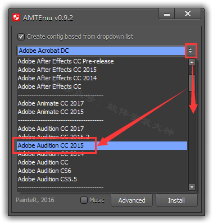Uncheck Create config based from dropdown list
Viewport: 213px width, 224px height.
21,36
